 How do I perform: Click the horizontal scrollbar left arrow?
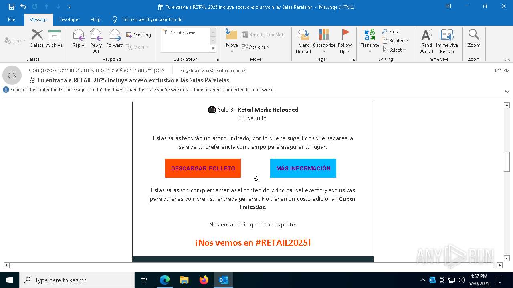tap(6, 265)
